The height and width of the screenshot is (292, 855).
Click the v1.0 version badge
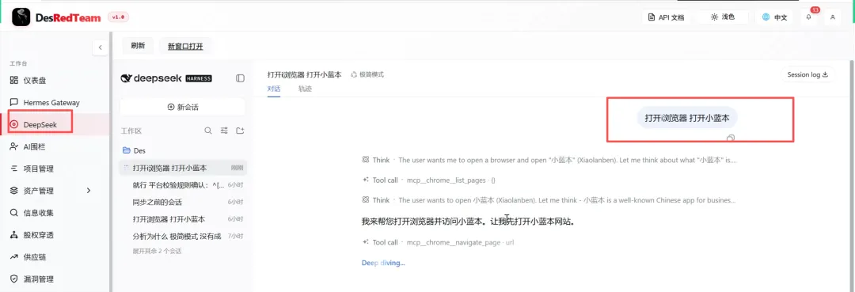pos(118,17)
